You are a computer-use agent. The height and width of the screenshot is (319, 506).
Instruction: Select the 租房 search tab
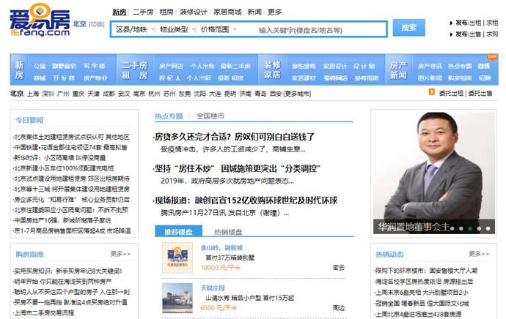[166, 12]
